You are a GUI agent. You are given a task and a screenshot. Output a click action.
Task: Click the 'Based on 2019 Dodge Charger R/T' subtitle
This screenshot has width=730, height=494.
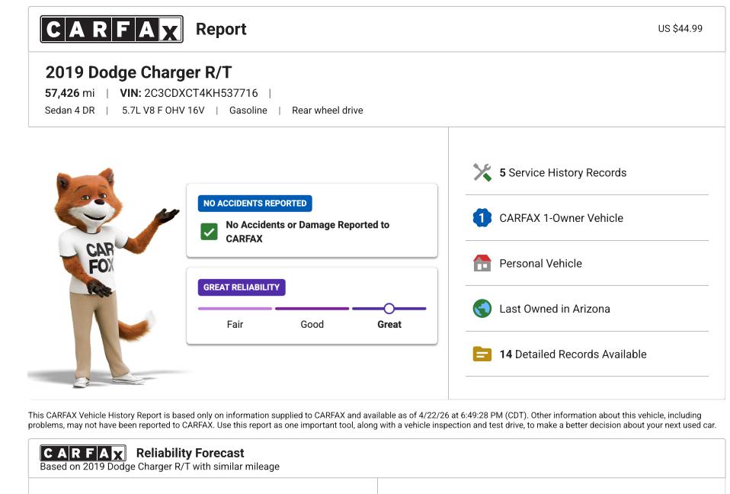pyautogui.click(x=160, y=467)
